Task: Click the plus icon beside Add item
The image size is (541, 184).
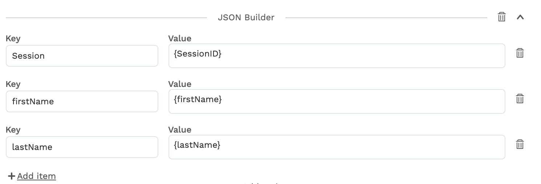Action: (x=12, y=176)
